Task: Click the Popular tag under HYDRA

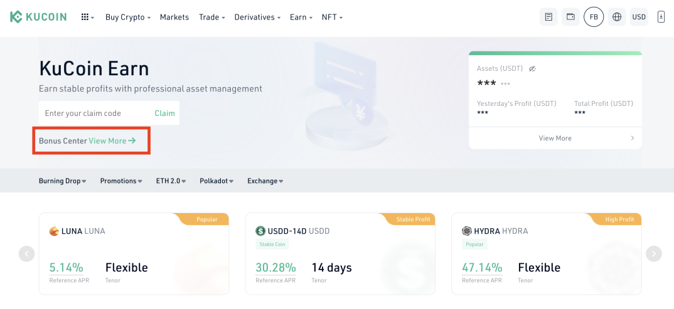Action: point(474,244)
